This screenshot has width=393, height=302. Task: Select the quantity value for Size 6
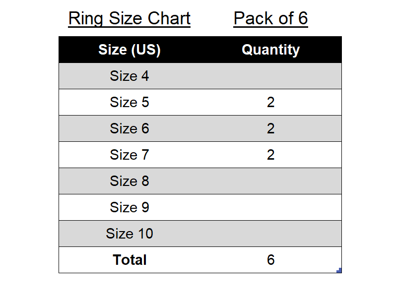click(x=270, y=129)
